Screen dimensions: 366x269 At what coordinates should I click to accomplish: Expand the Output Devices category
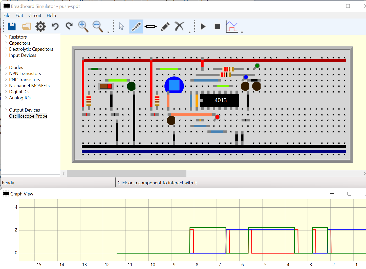(6, 110)
